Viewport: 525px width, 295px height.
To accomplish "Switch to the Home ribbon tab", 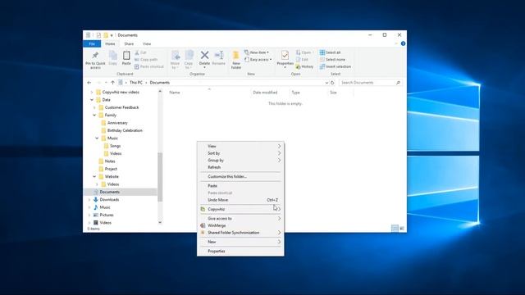I will tap(110, 43).
